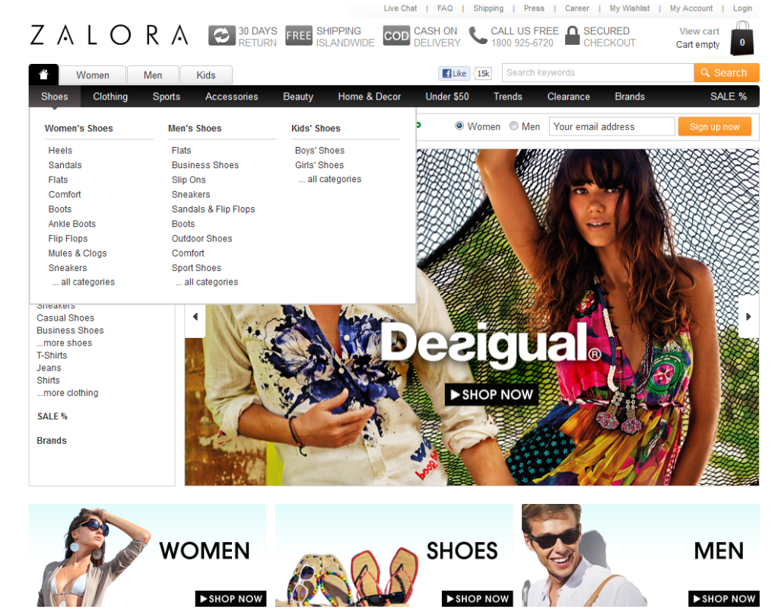Choose Outdoor Shoes under Men's Shoes

coord(202,238)
